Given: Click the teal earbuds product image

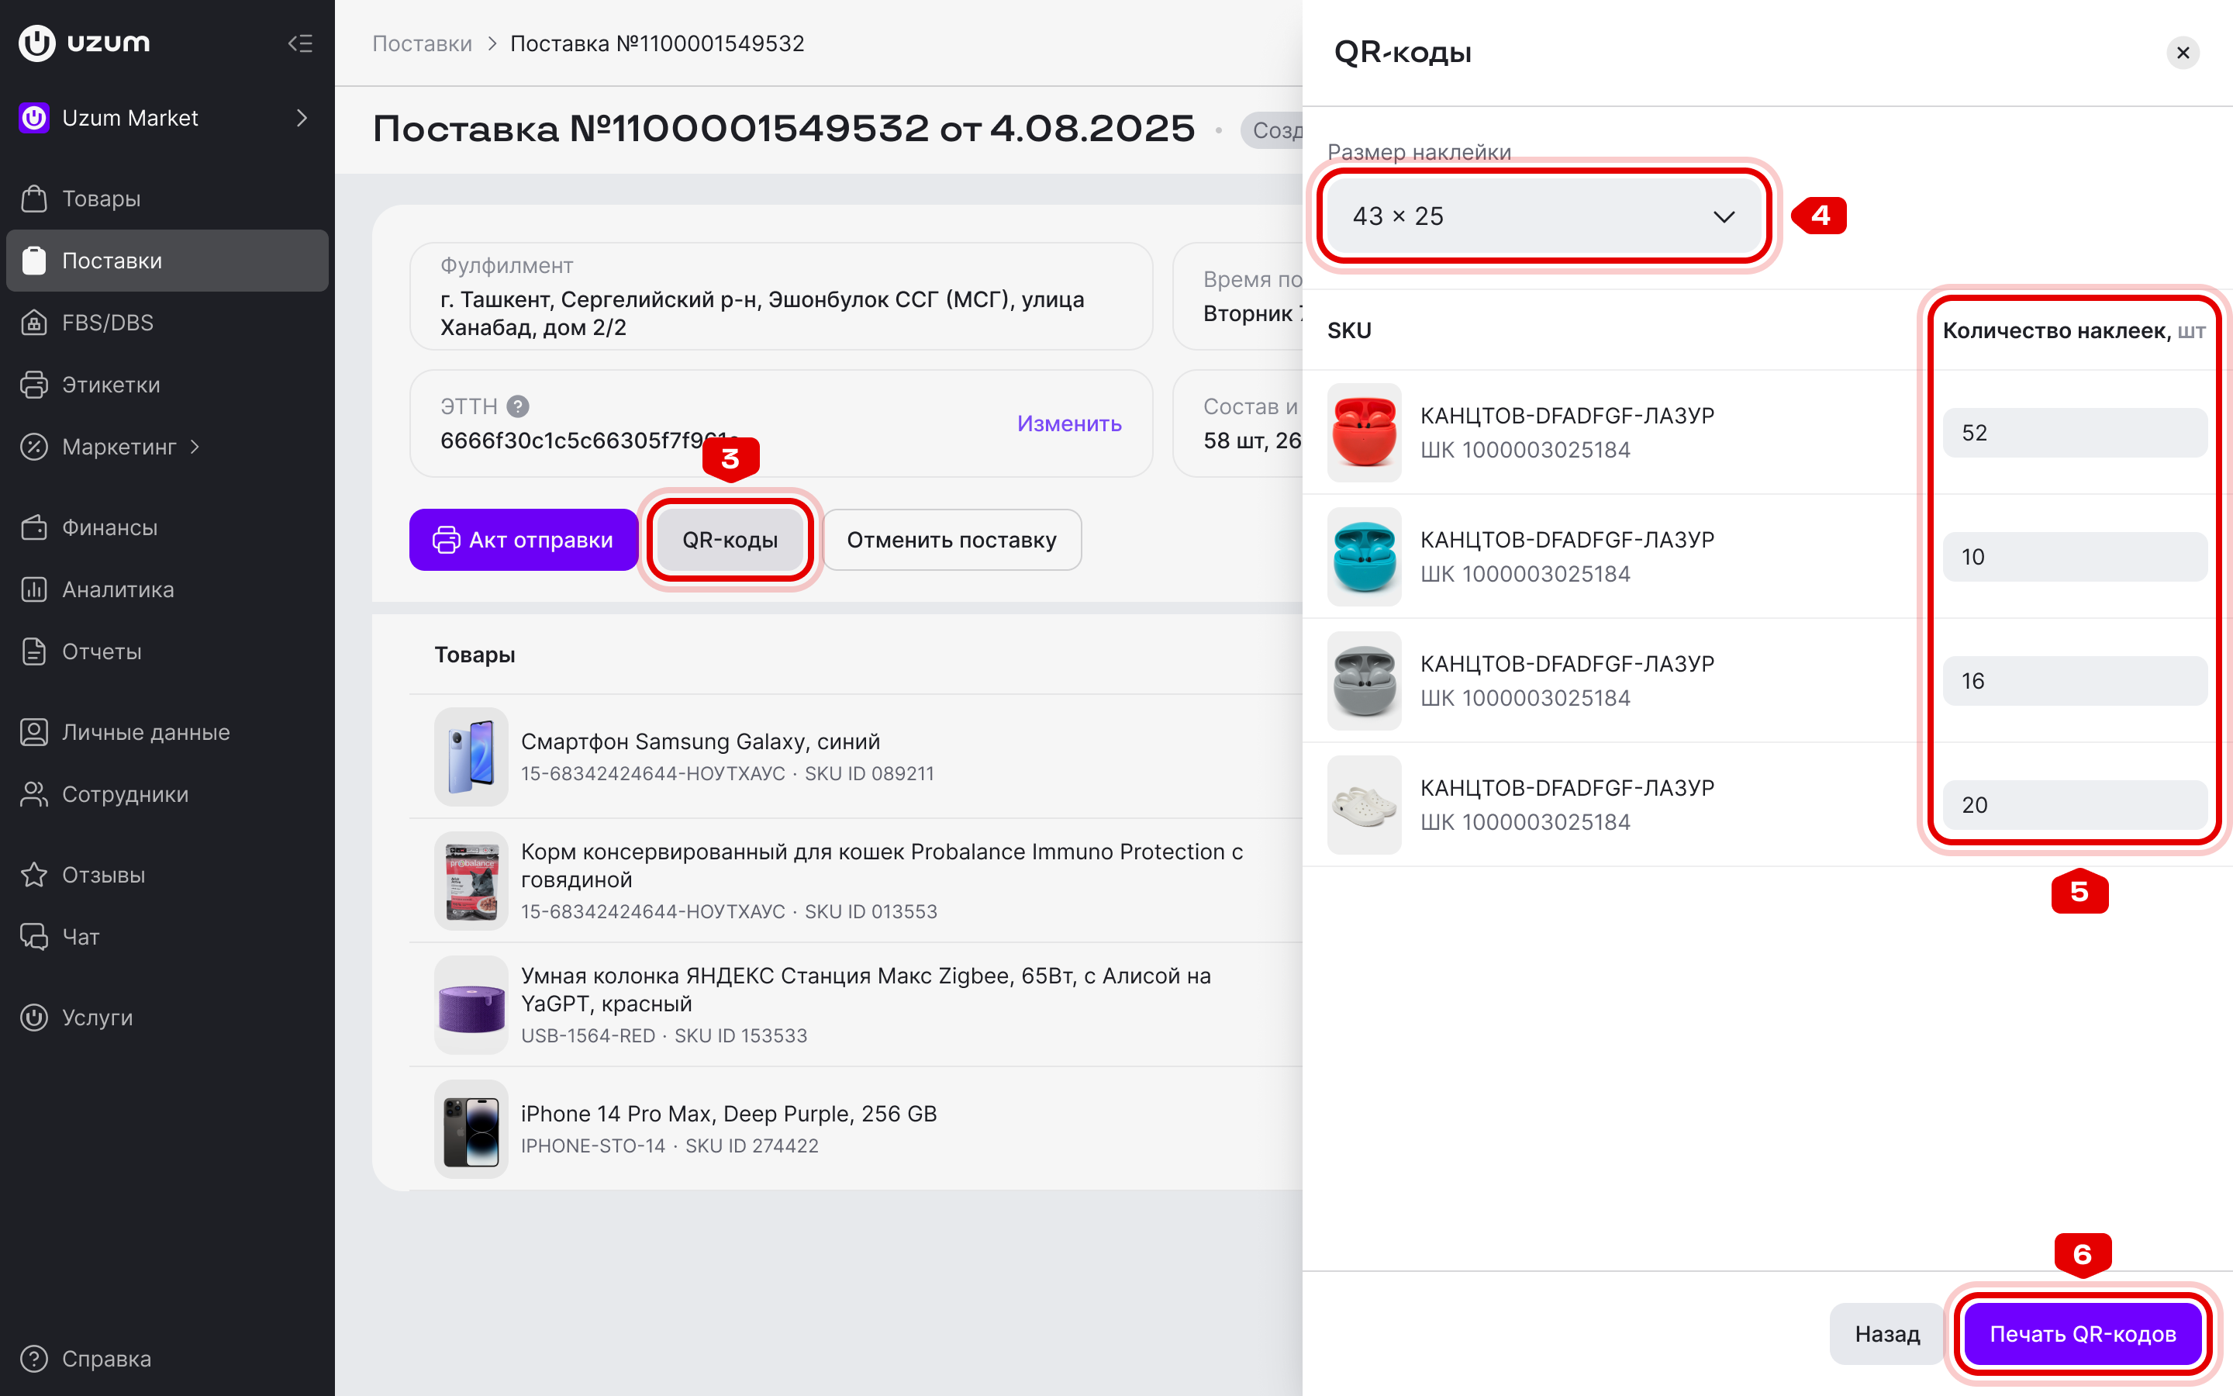Looking at the screenshot, I should point(1364,556).
